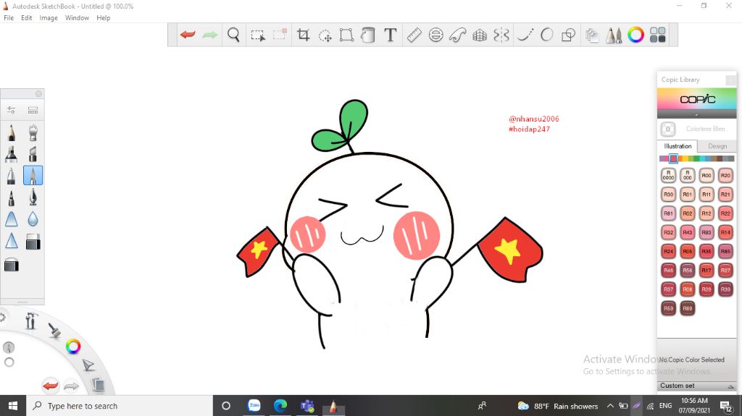Select the Crop tool
The width and height of the screenshot is (742, 416).
304,35
